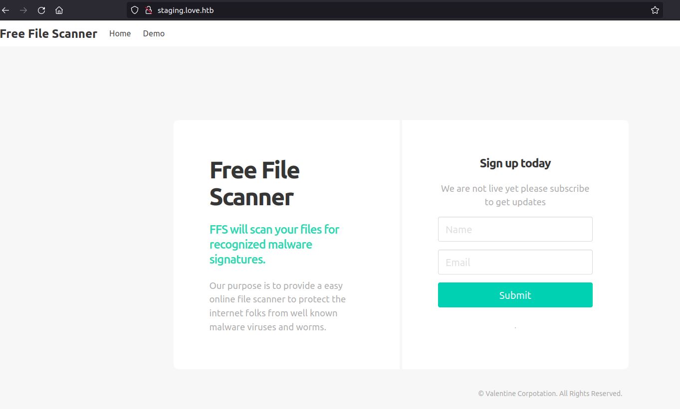The height and width of the screenshot is (409, 680).
Task: Click the Valentine Corporation copyright footer
Action: click(x=550, y=394)
